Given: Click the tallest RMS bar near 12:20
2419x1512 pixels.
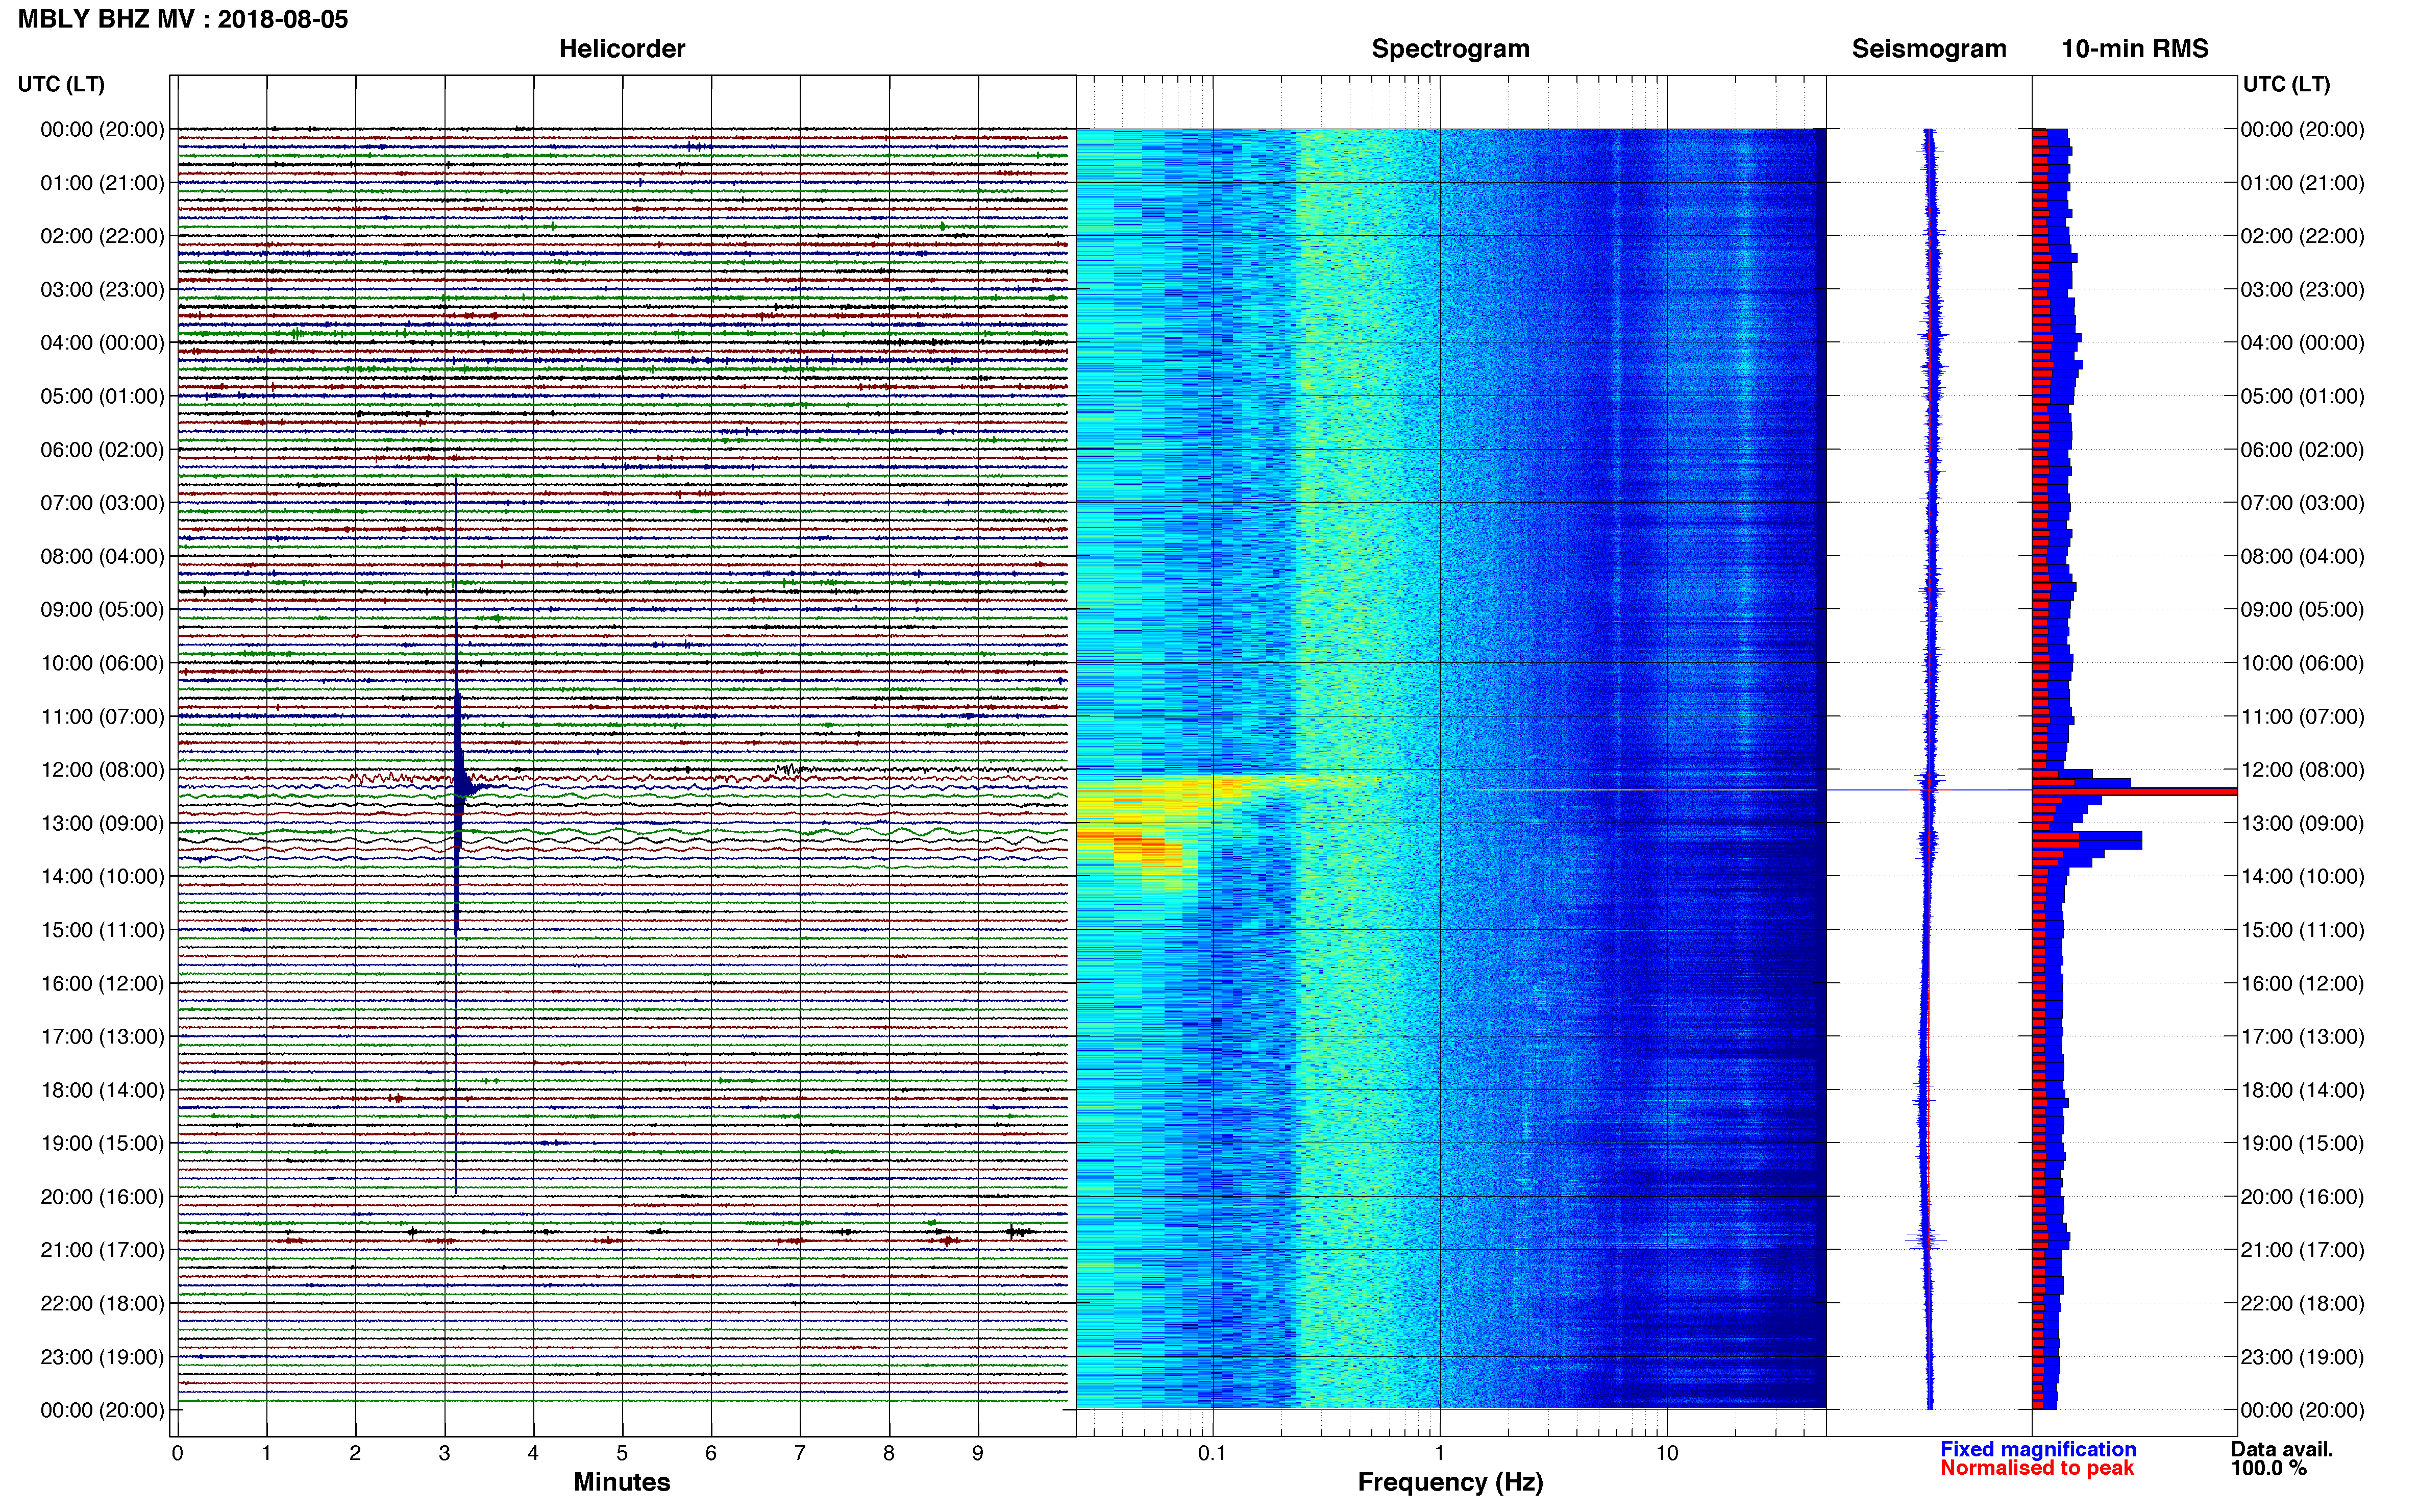Looking at the screenshot, I should click(x=2134, y=791).
